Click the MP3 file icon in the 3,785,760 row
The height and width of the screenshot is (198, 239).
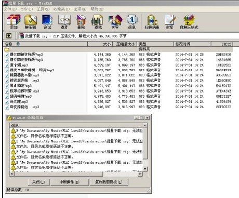pos(7,60)
